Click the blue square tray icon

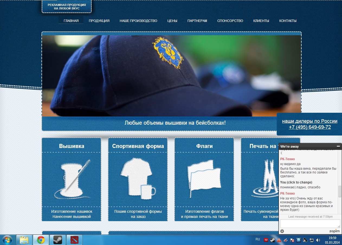tap(299, 240)
